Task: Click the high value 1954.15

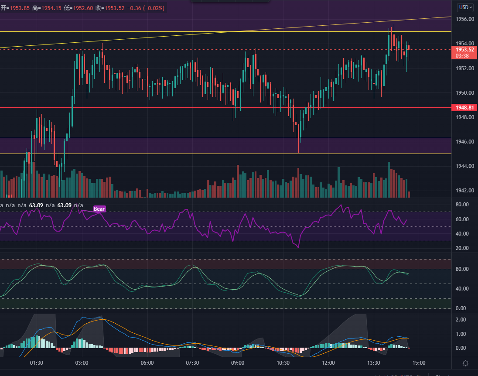Action: pos(51,8)
